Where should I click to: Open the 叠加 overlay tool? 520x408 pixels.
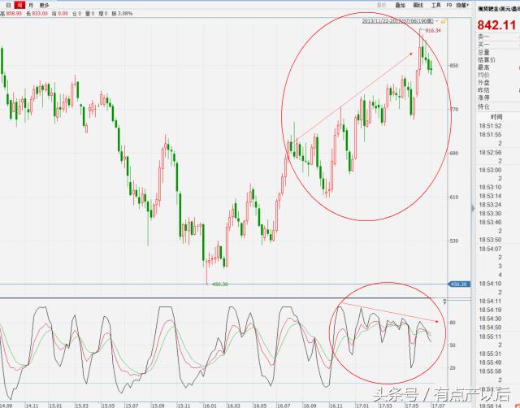(x=401, y=5)
